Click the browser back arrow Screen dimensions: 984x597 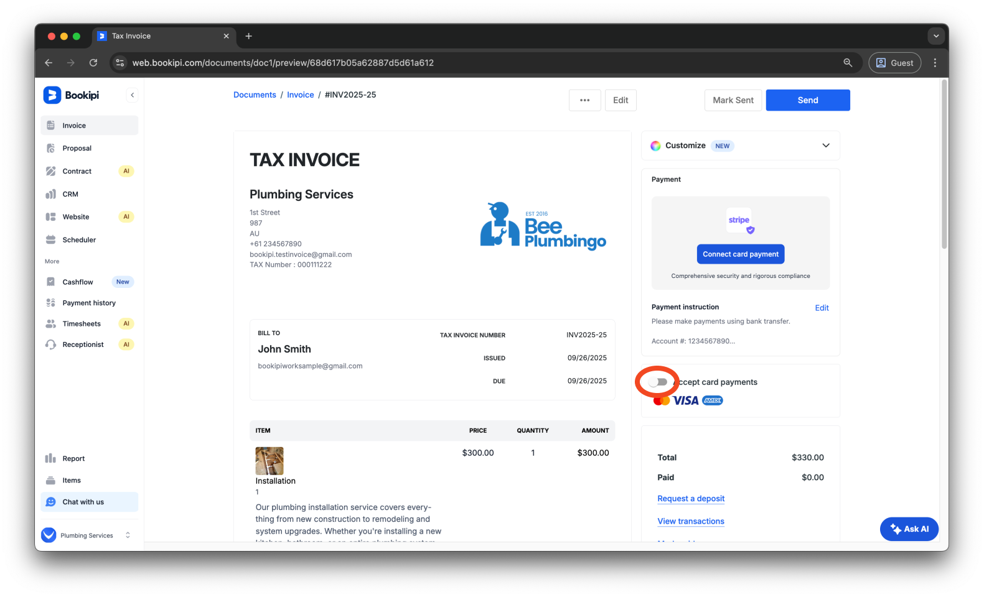click(49, 63)
